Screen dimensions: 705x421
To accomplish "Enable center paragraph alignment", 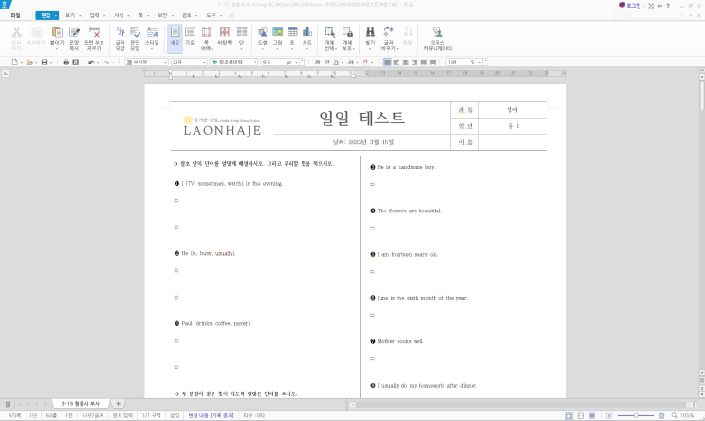I will coord(405,62).
